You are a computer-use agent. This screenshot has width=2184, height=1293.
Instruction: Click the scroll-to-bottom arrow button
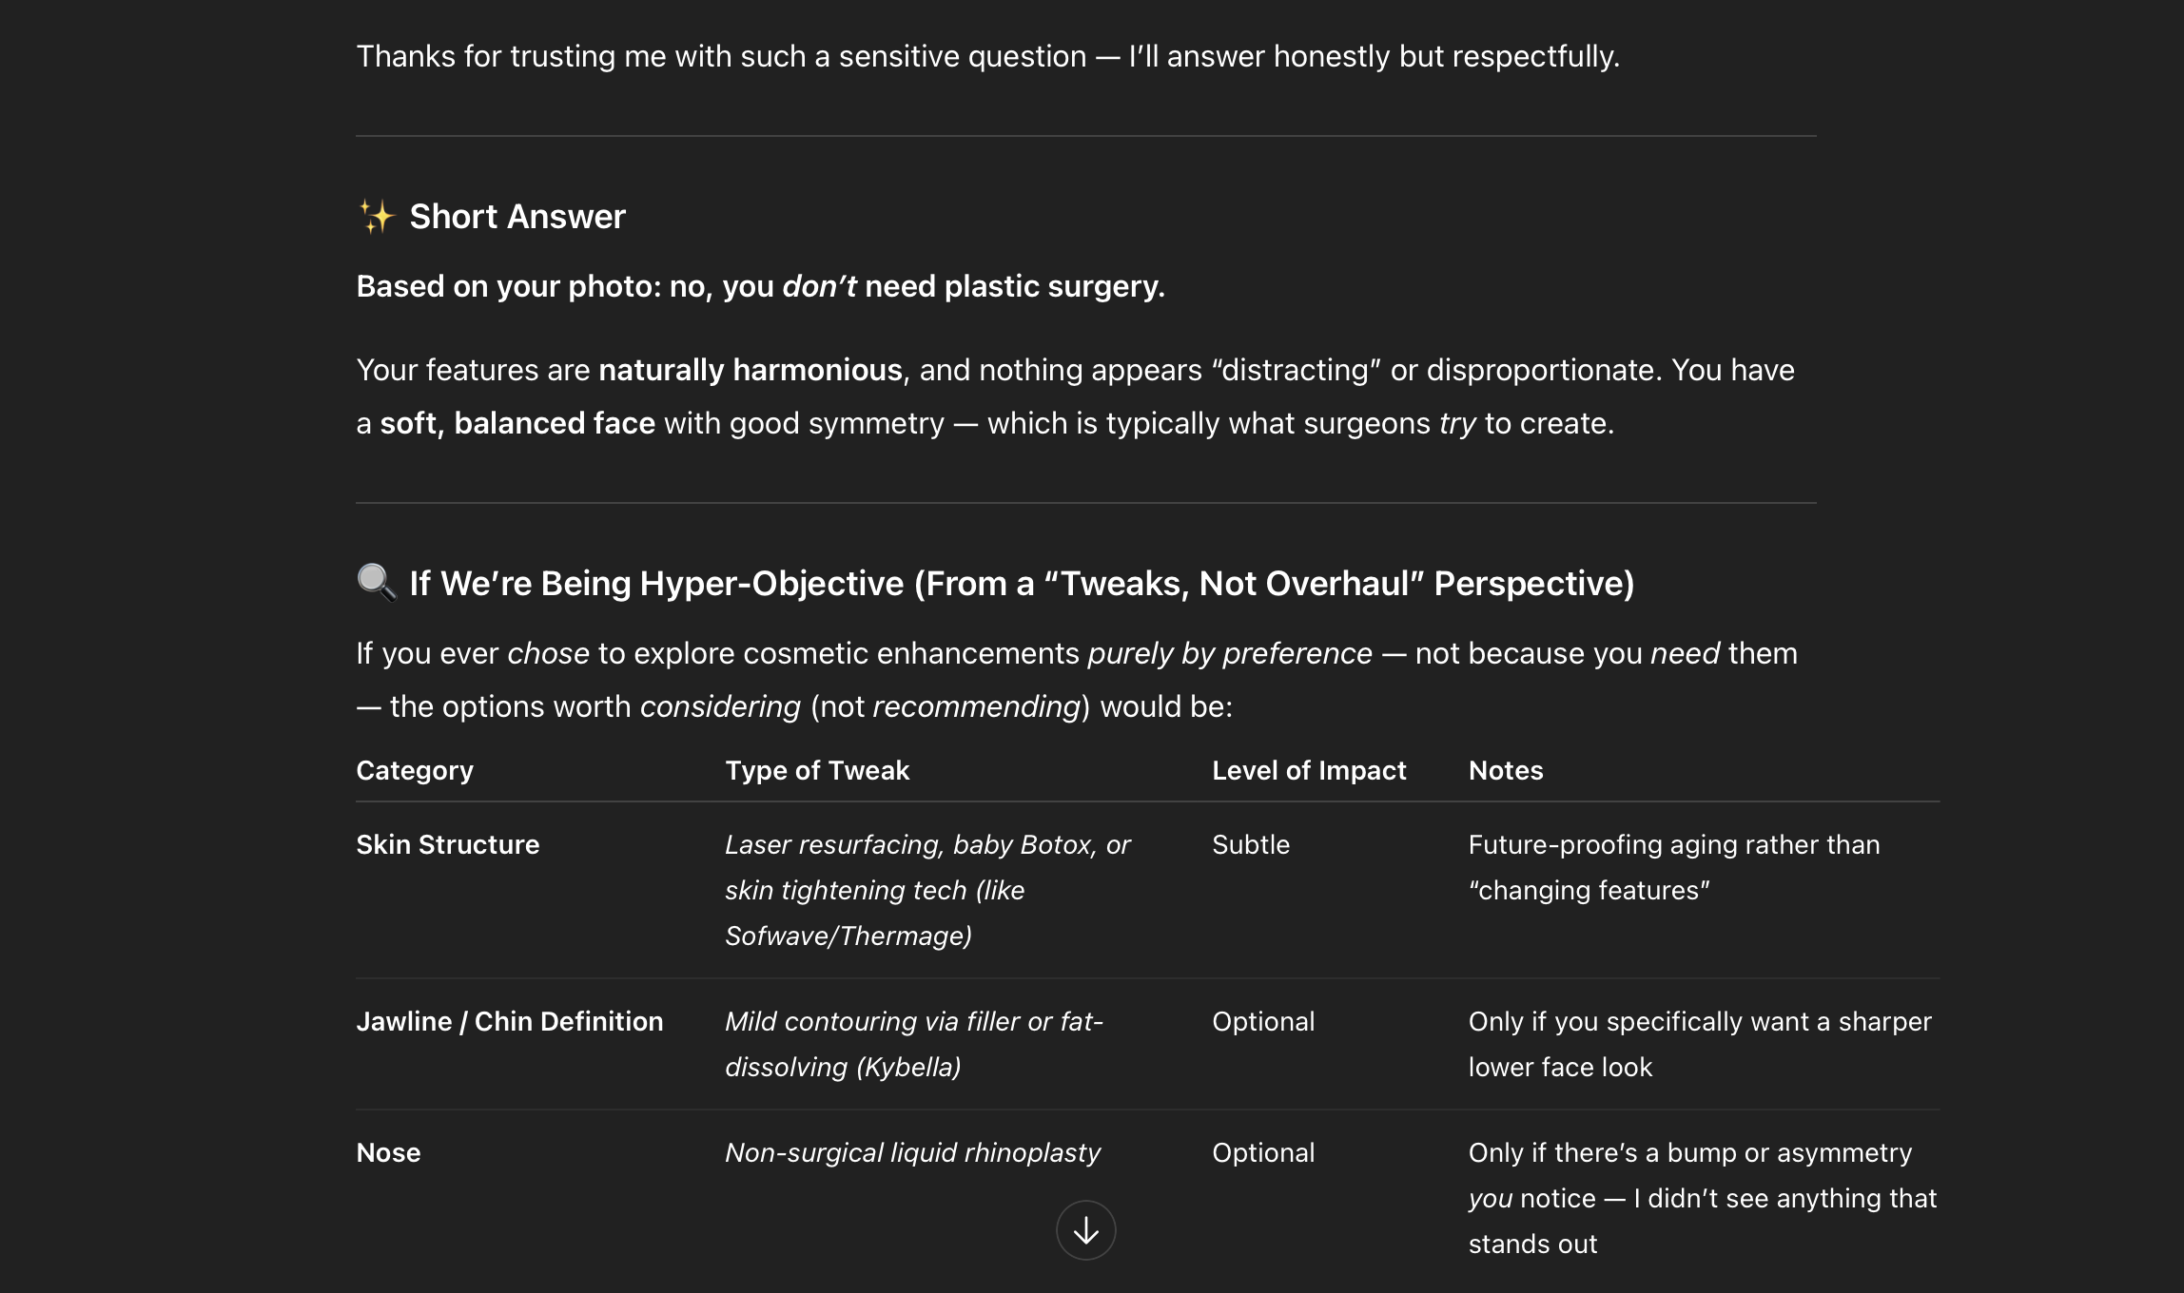1085,1230
